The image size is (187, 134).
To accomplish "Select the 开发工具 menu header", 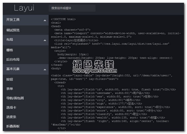I will tap(26, 20).
